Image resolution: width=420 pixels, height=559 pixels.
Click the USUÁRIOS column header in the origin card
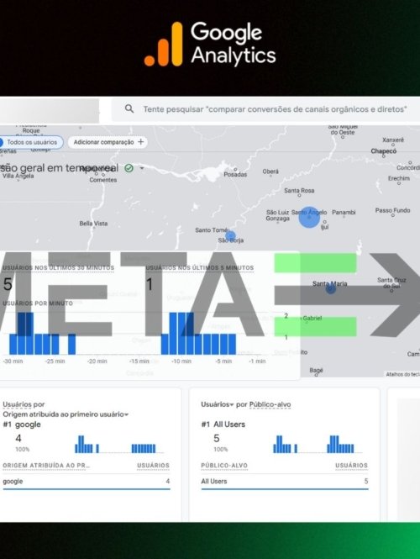pos(153,466)
